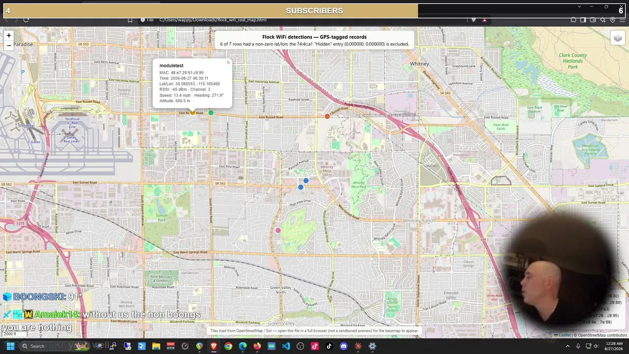Open the OpenStreetMap contributors link
Image resolution: width=629 pixels, height=354 pixels.
coord(602,335)
